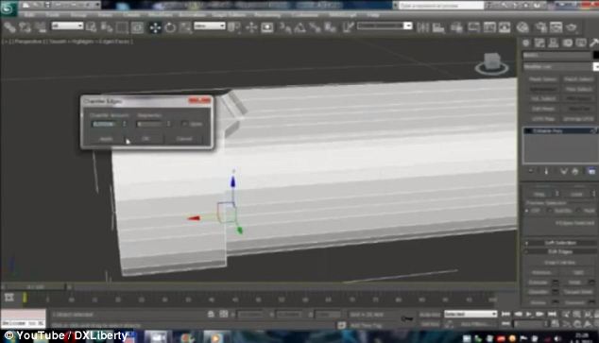
Task: Click the Render Production teapot icon
Action: click(572, 27)
